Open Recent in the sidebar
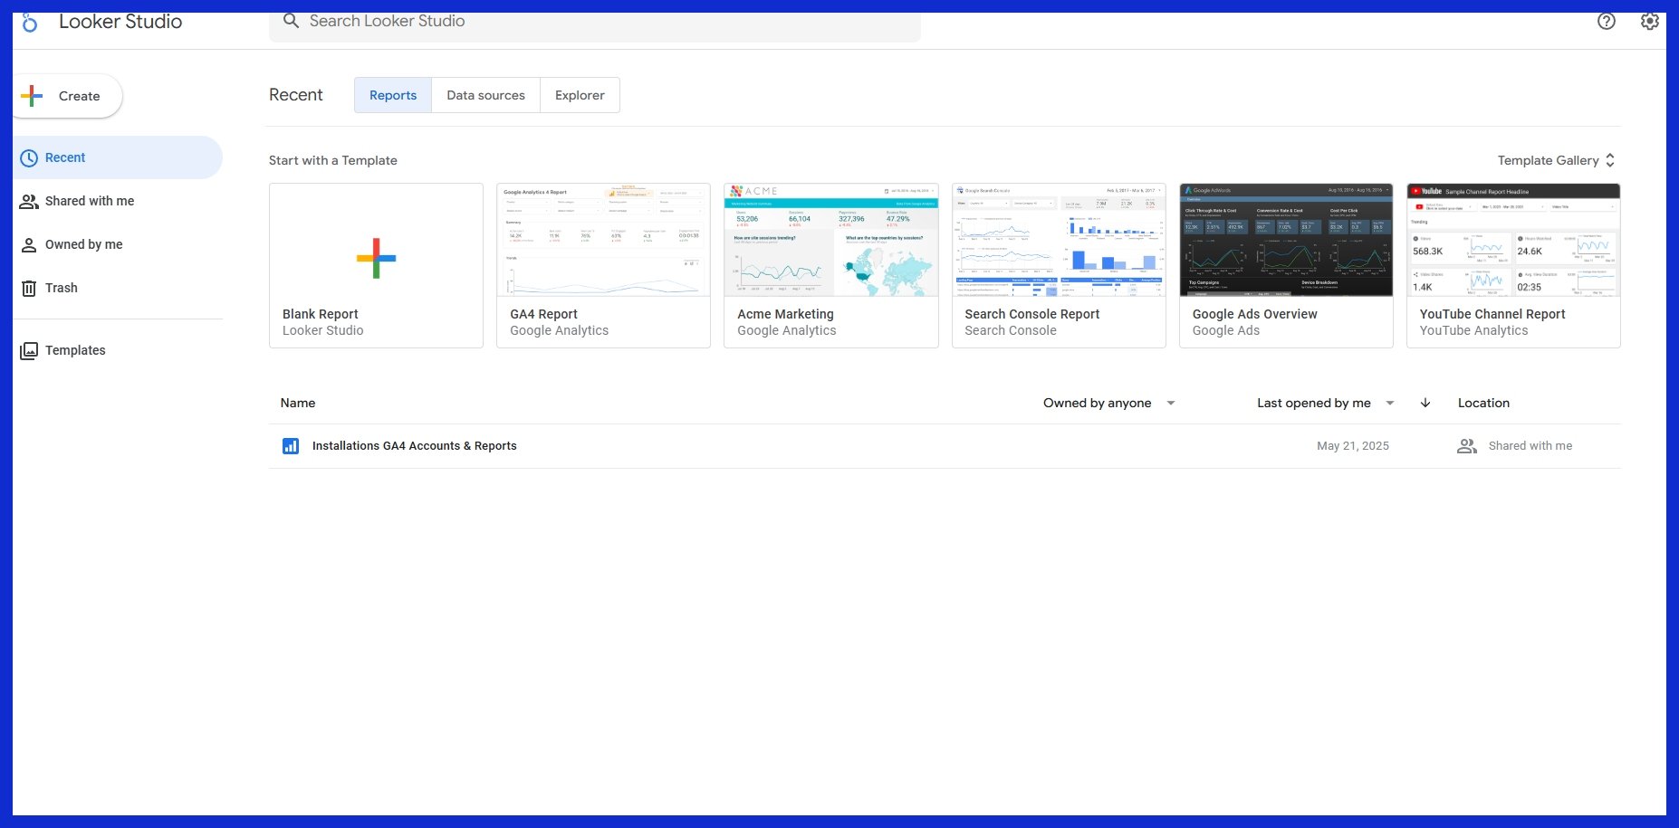 pos(117,157)
